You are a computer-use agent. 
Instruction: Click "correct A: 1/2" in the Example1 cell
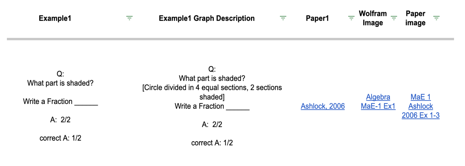[x=60, y=138]
